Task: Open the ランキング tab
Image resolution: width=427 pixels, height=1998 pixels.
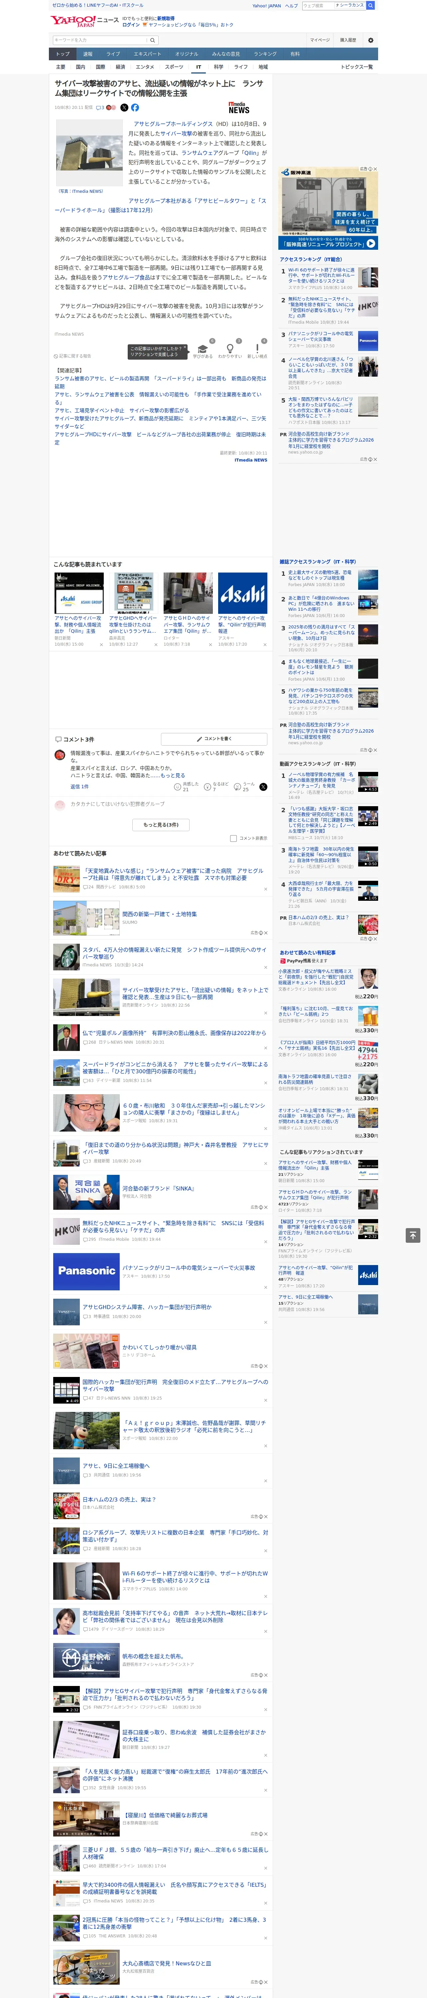Action: tap(265, 54)
